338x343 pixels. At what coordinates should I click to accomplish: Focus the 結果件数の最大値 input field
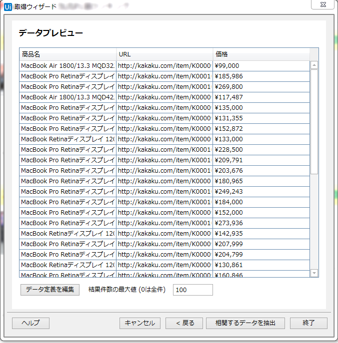click(193, 290)
